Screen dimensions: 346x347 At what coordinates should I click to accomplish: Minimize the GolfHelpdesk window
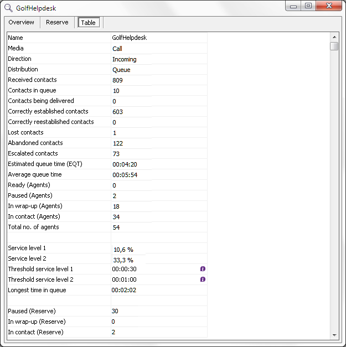[x=293, y=6]
